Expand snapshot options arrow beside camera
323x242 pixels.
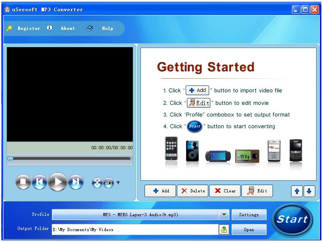click(118, 183)
